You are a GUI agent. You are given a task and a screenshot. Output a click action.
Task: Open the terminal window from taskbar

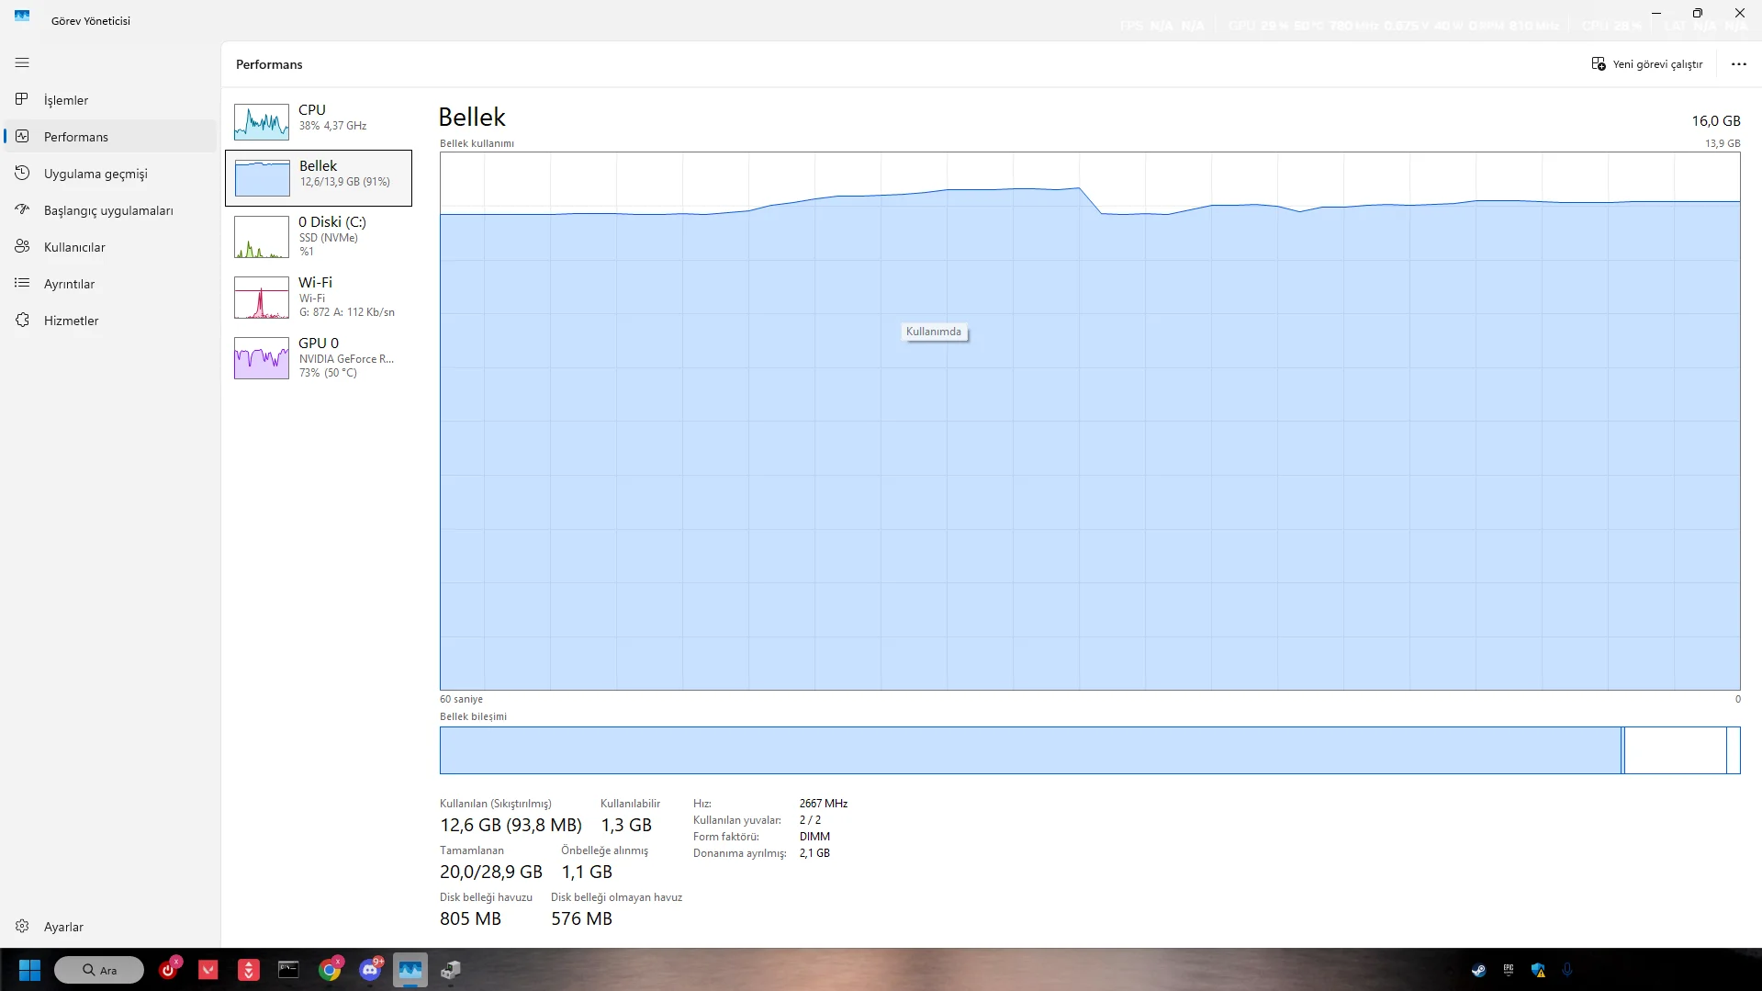pyautogui.click(x=288, y=970)
